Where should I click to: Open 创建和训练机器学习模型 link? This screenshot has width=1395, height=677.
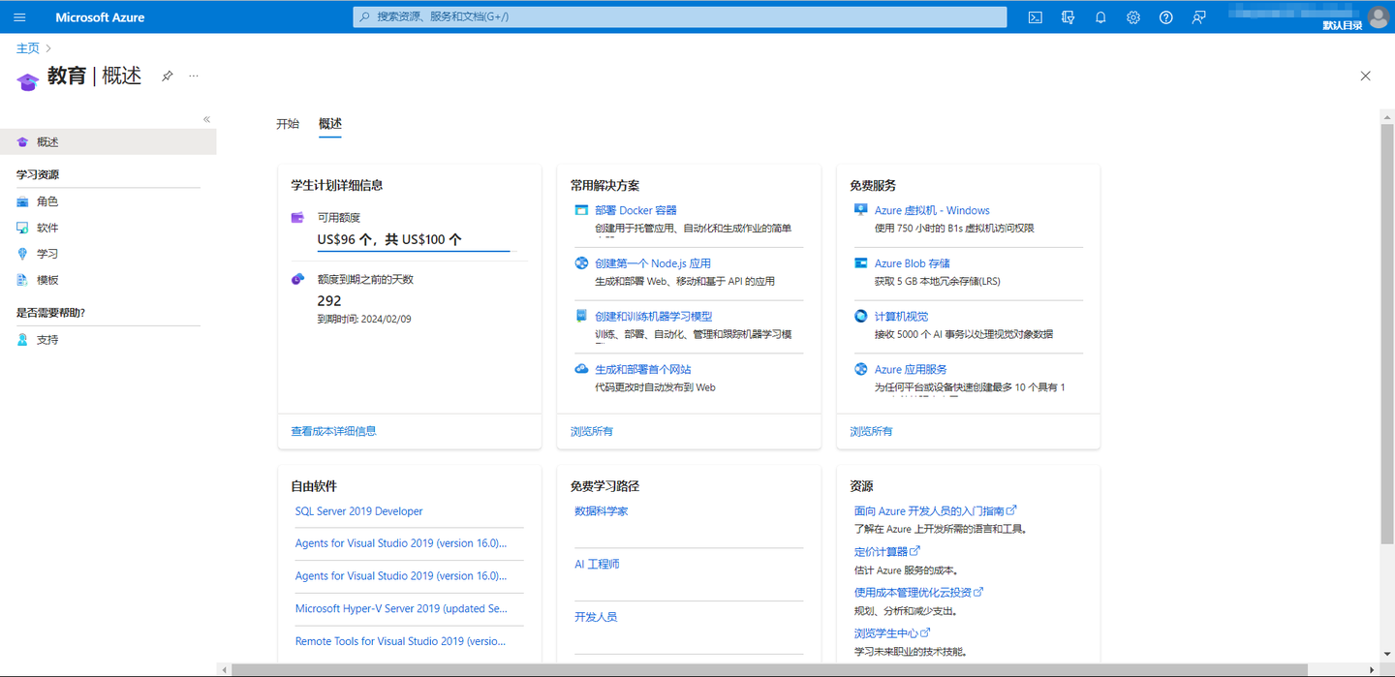[654, 317]
